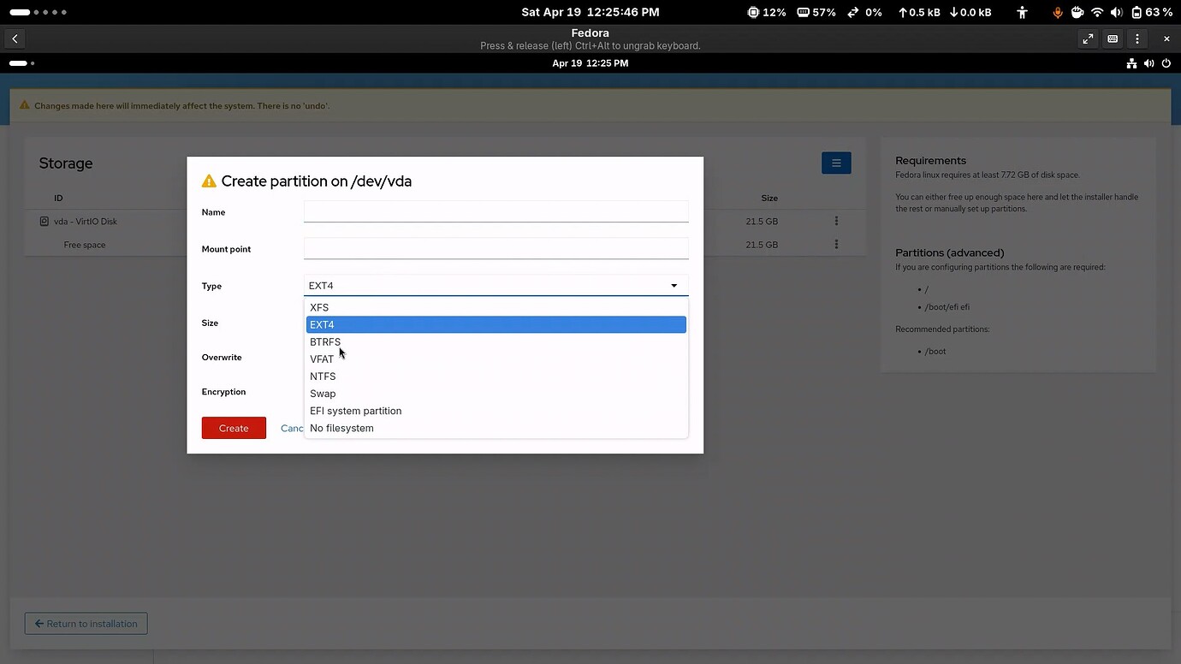Image resolution: width=1181 pixels, height=664 pixels.
Task: Open the guest clock Apr 19 calendar
Action: (x=590, y=63)
